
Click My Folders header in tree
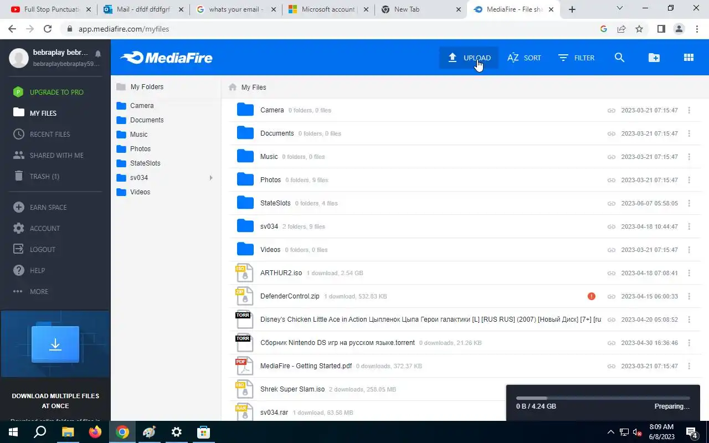click(x=147, y=87)
